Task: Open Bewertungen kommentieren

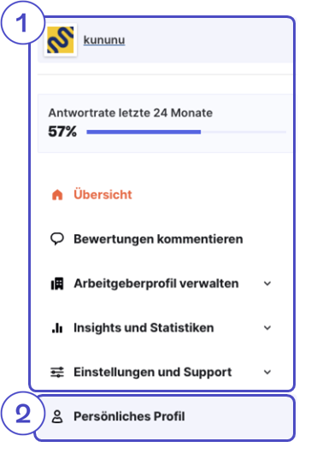Action: [158, 239]
